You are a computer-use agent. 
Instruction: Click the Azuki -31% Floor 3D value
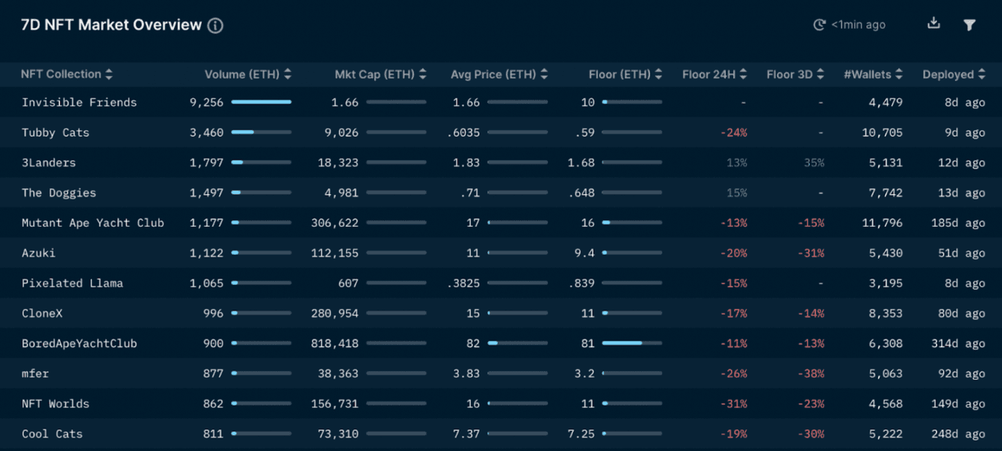[x=811, y=253]
